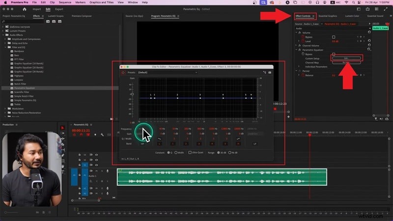Expand Channel Volume effect
The image size is (393, 221).
click(x=296, y=45)
